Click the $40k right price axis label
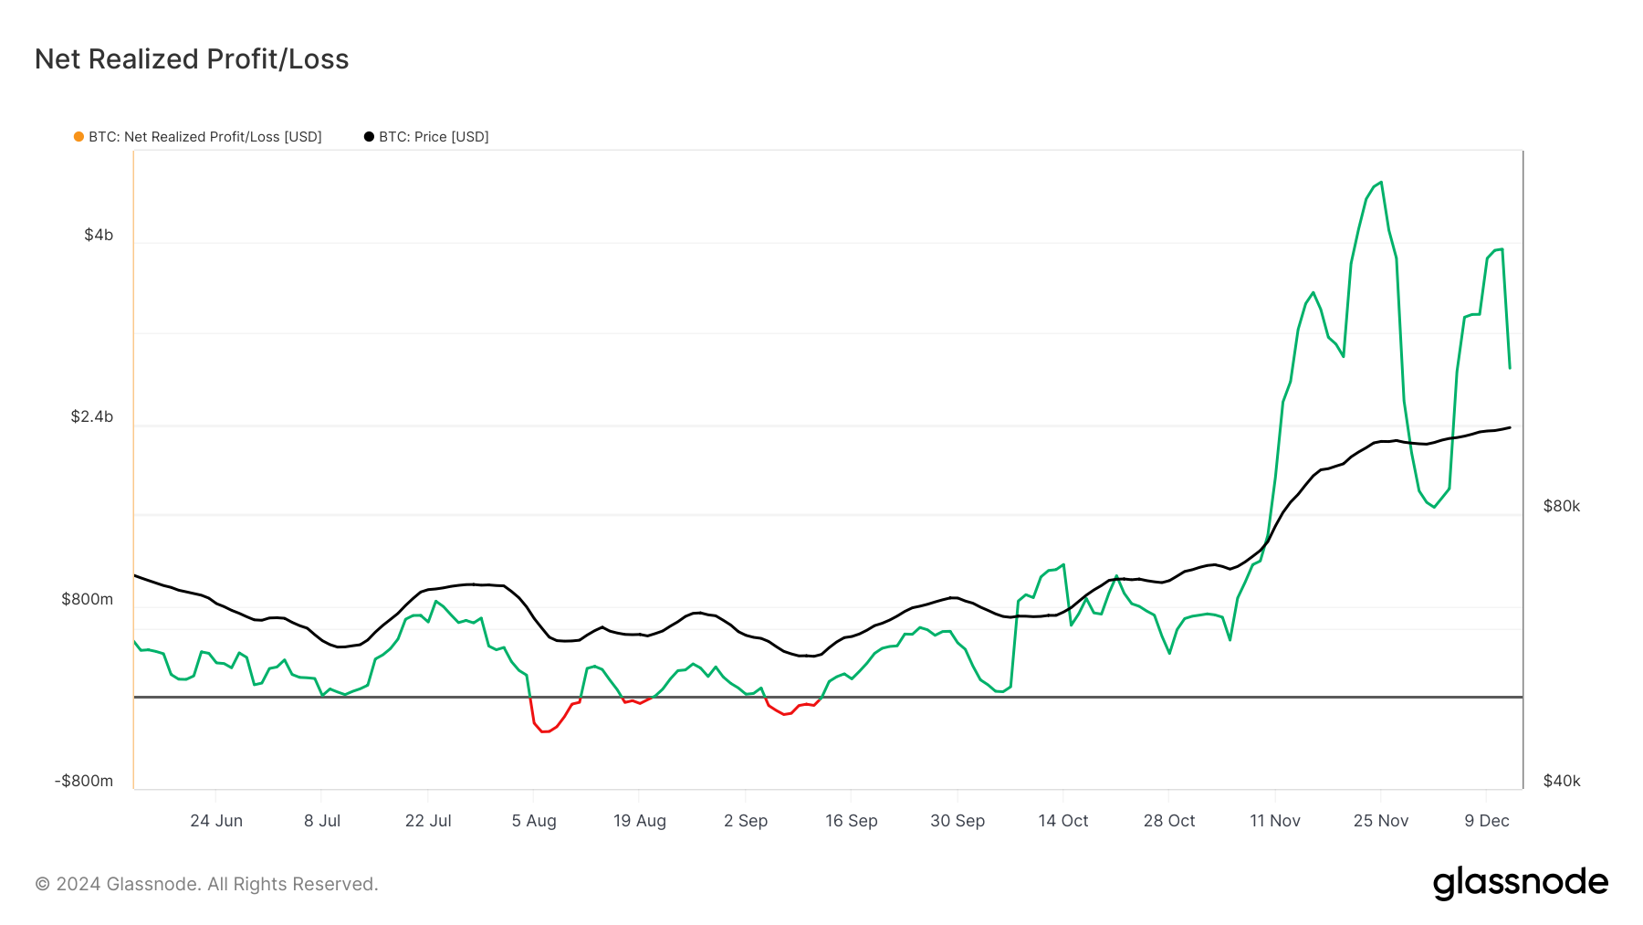1643x925 pixels. coord(1562,781)
